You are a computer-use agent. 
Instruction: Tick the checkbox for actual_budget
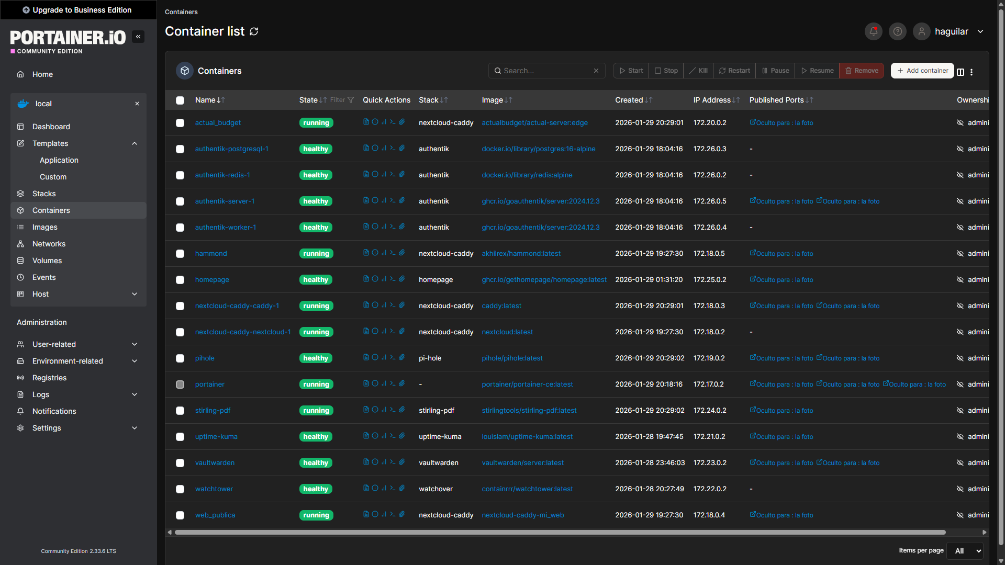(x=180, y=123)
